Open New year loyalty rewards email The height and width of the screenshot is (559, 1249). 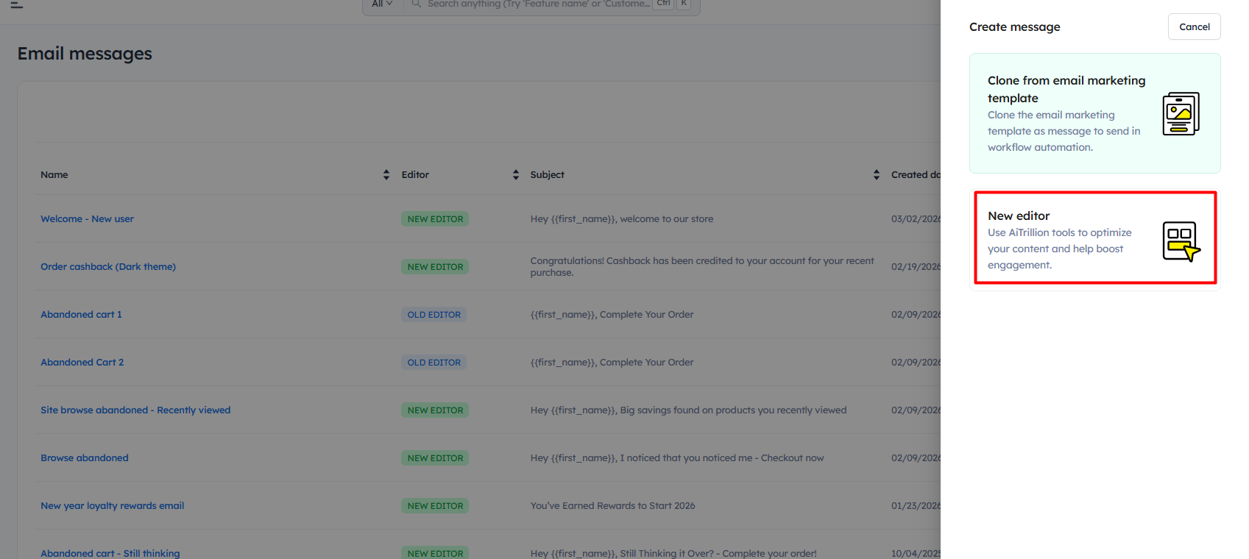click(112, 506)
